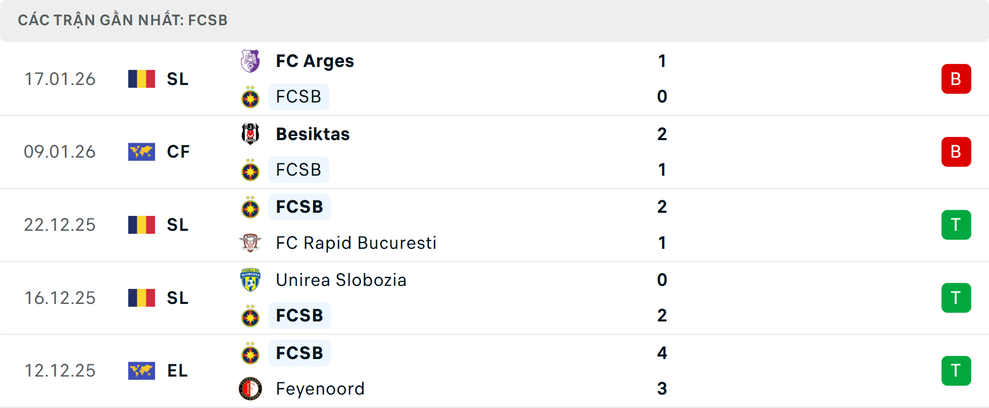Screen dimensions: 989x408
Task: Click green T badge for Feyenoord match
Action: pos(956,370)
